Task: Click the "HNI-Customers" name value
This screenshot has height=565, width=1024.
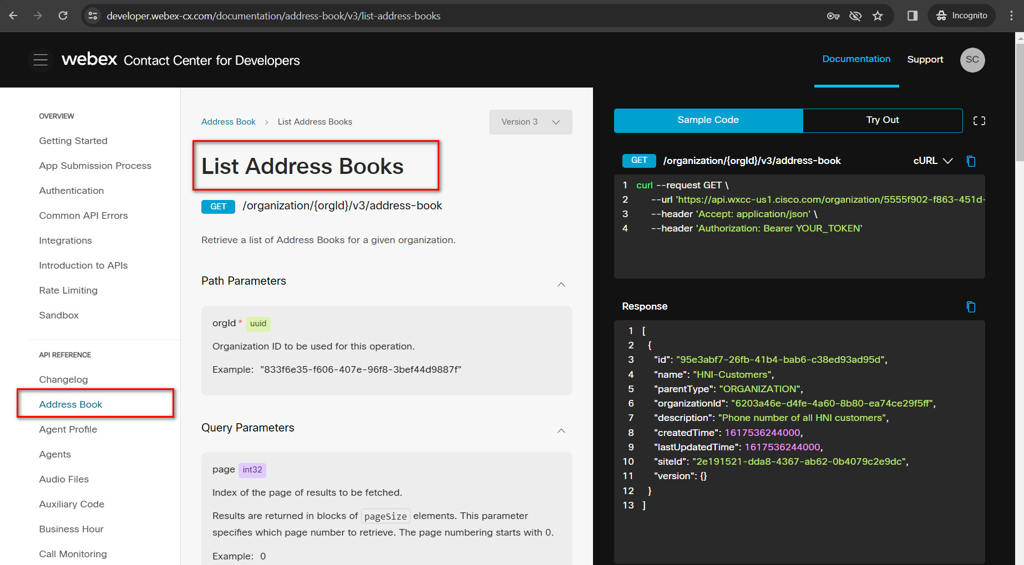Action: point(732,374)
